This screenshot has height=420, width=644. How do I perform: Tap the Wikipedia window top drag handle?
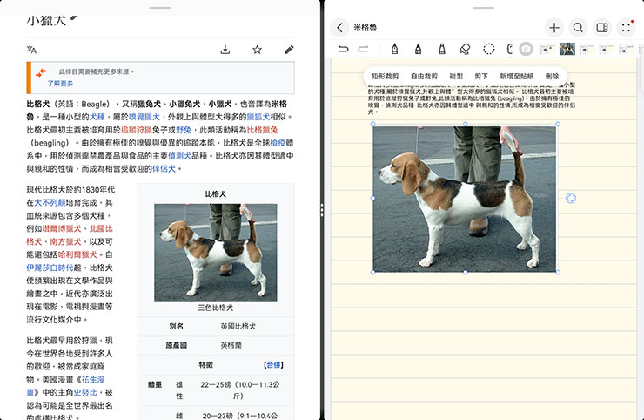coord(160,8)
